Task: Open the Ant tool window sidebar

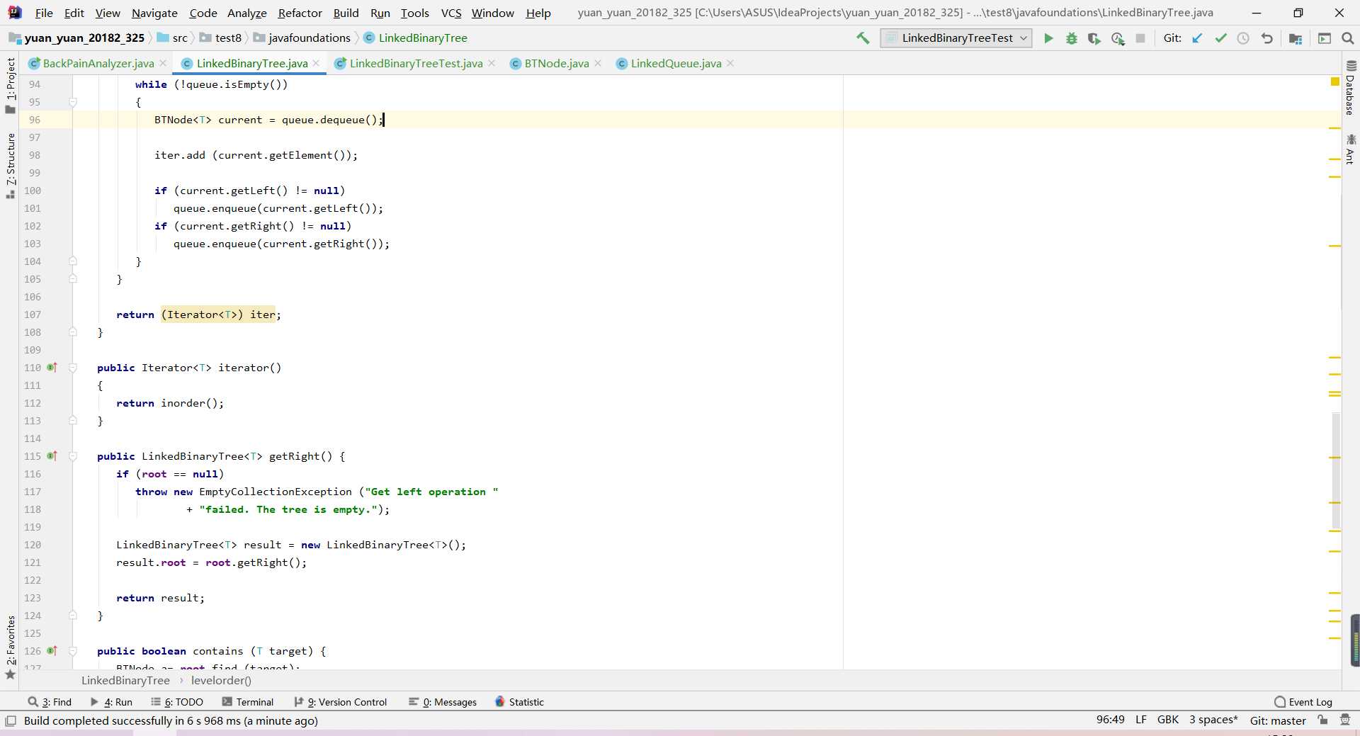Action: 1350,149
